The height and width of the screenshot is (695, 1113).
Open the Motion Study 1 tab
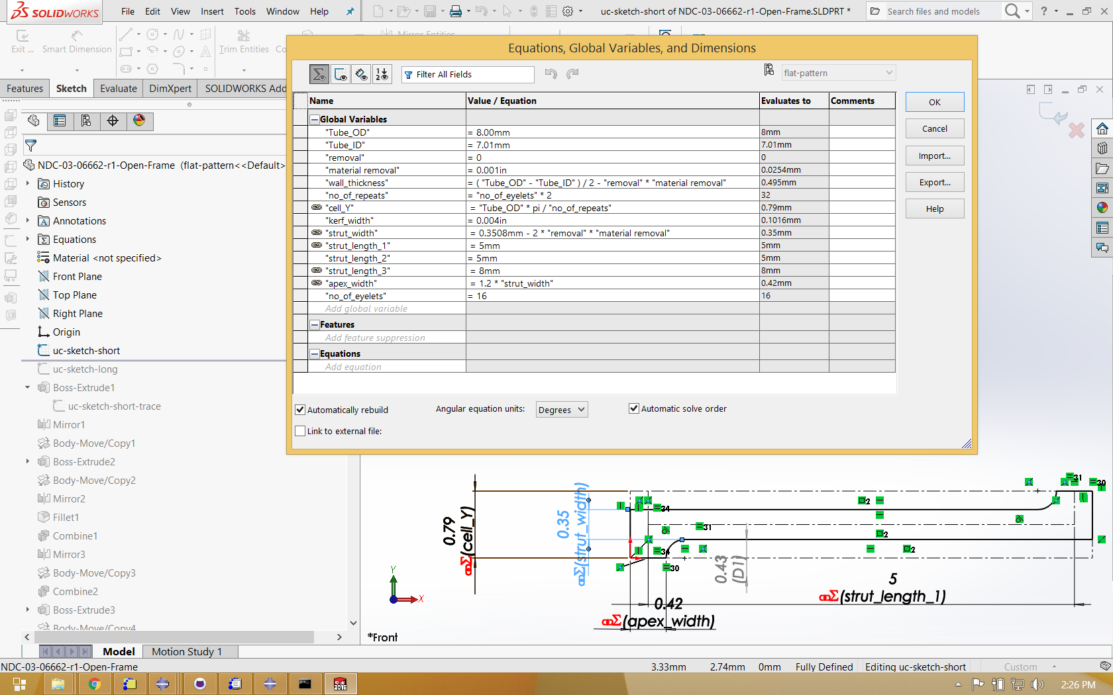[187, 652]
